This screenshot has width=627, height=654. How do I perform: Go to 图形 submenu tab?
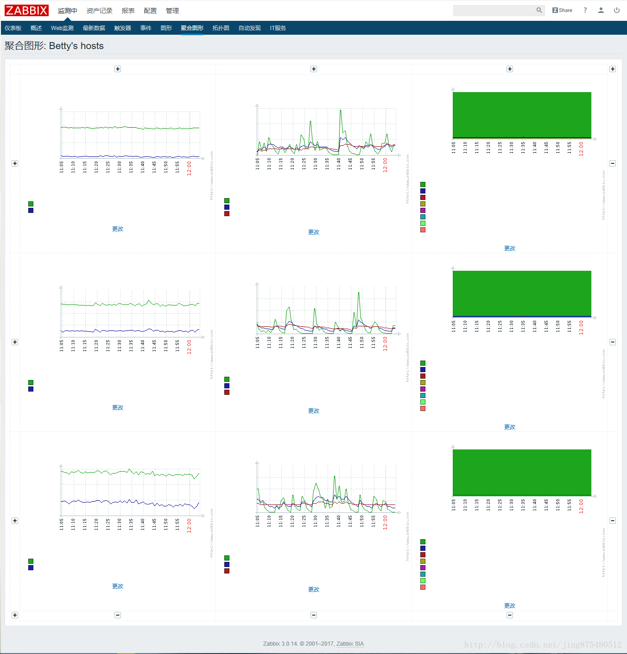point(166,28)
